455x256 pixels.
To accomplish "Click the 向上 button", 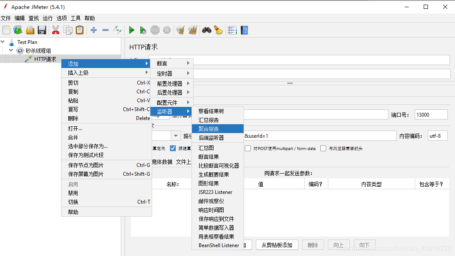I will point(338,245).
